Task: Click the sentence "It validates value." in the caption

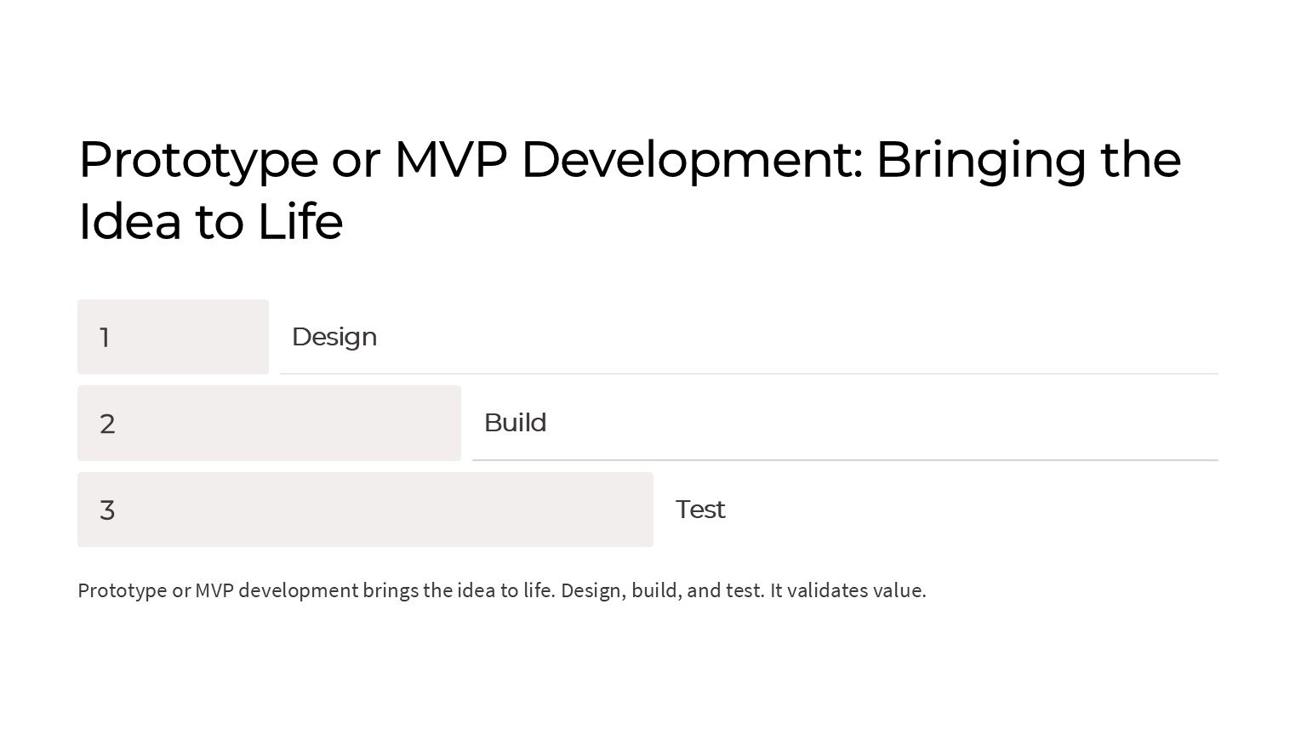Action: click(848, 590)
